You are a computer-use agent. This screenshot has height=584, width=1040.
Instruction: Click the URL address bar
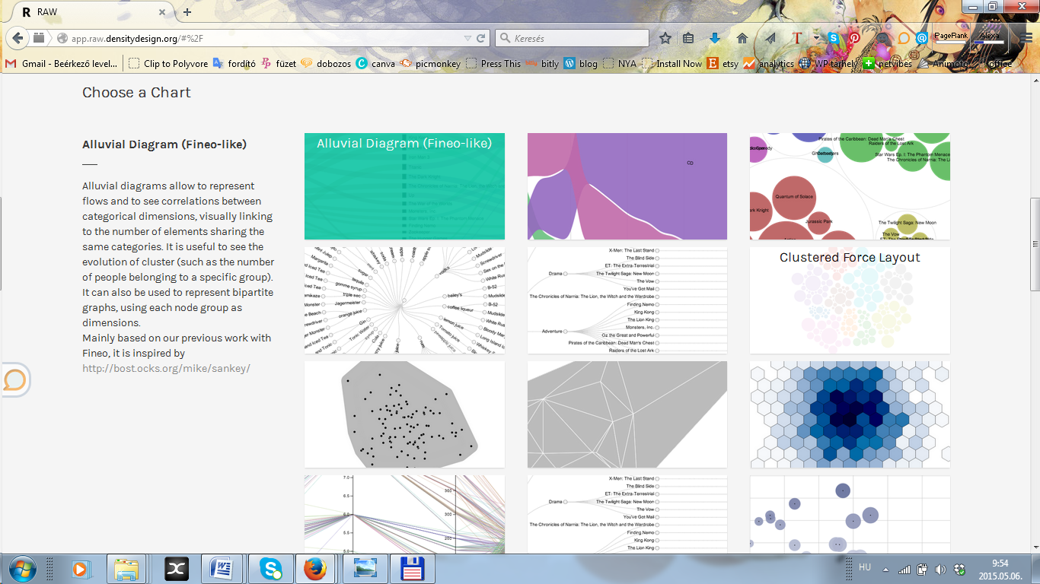[x=266, y=38]
